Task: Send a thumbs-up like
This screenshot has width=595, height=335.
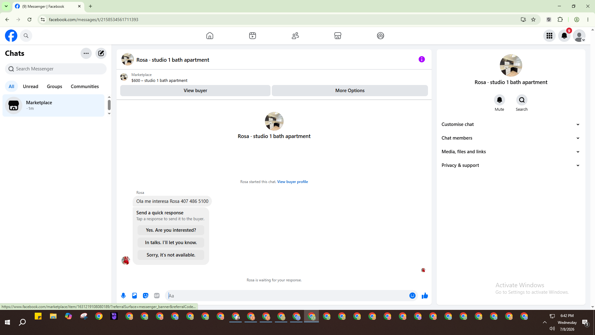Action: click(x=425, y=296)
